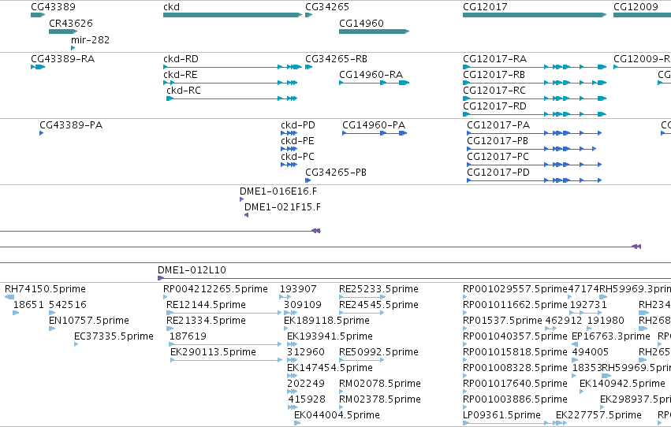Click feature 312960

tap(292, 360)
